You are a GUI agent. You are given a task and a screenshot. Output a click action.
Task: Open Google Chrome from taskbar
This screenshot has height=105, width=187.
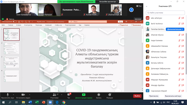point(64,102)
